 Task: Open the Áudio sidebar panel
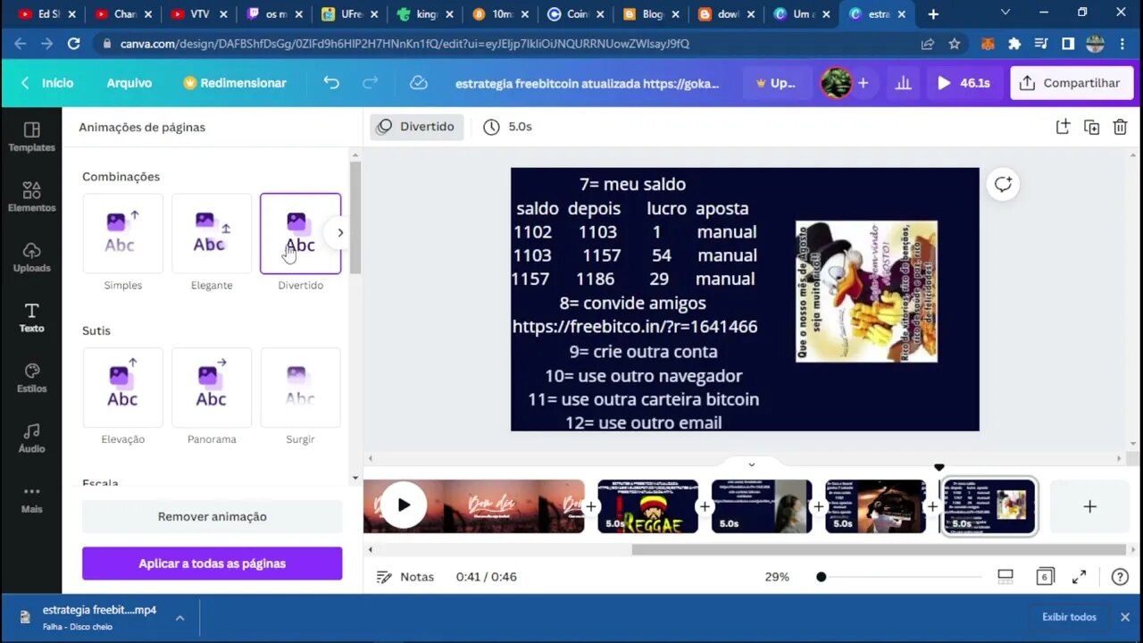pos(31,438)
